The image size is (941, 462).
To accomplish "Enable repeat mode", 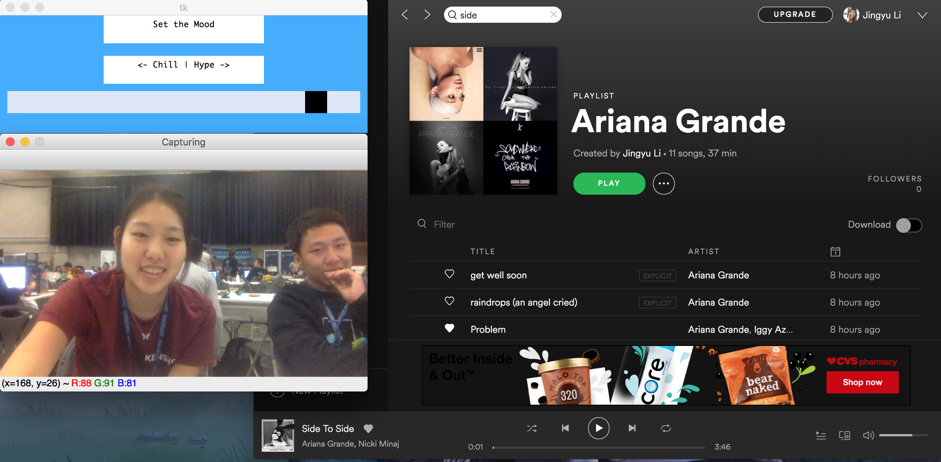I will tap(666, 428).
